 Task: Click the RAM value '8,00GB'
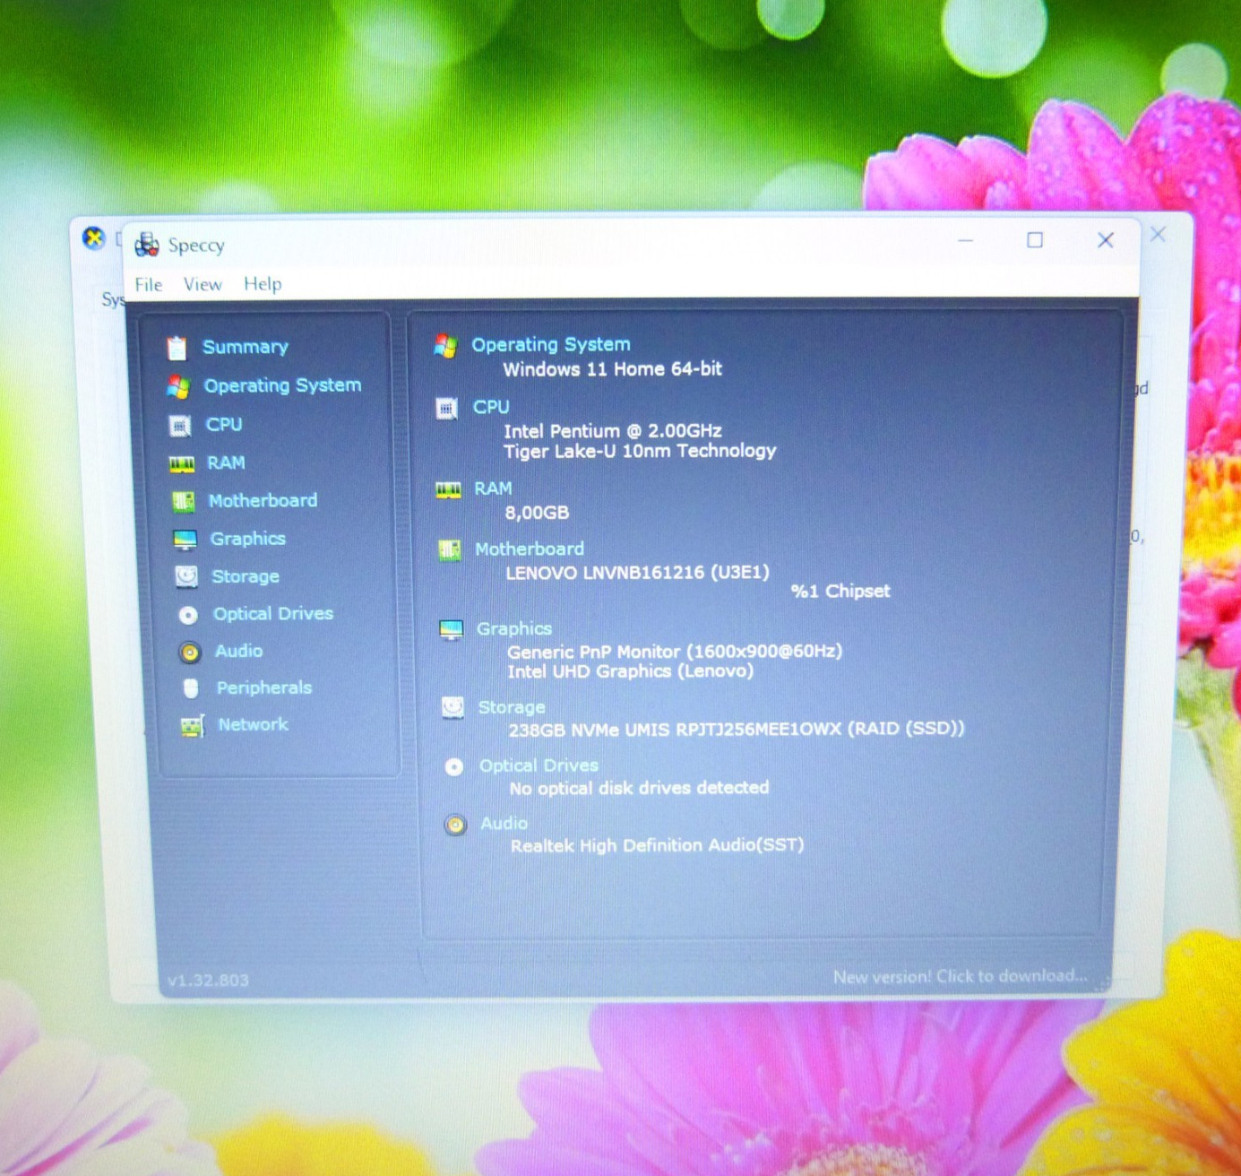coord(538,513)
